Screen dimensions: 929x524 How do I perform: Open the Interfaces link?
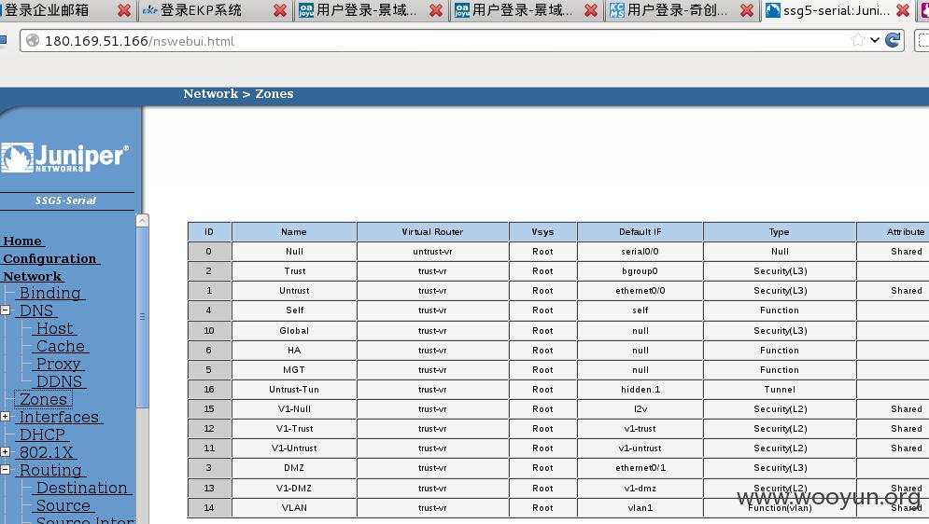click(x=59, y=417)
